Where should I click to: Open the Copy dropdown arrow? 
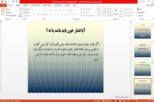[12, 13]
